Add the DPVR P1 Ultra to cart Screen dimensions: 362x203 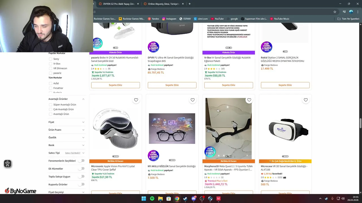point(172,85)
